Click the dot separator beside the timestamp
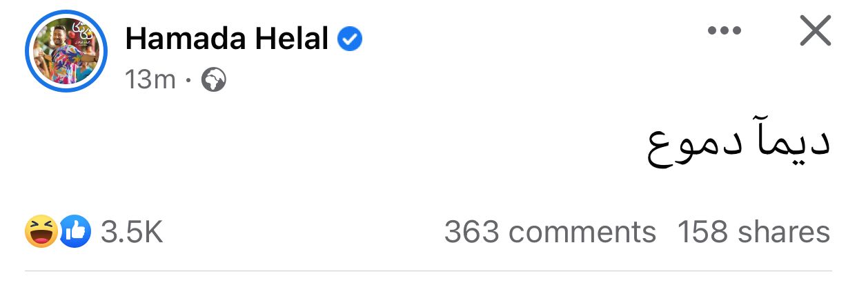 point(189,81)
